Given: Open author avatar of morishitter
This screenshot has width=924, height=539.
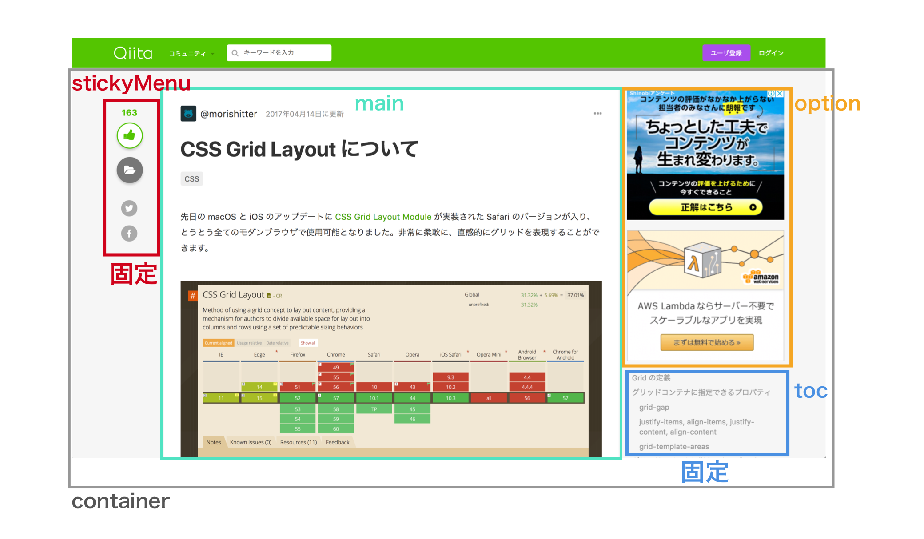Looking at the screenshot, I should (188, 114).
